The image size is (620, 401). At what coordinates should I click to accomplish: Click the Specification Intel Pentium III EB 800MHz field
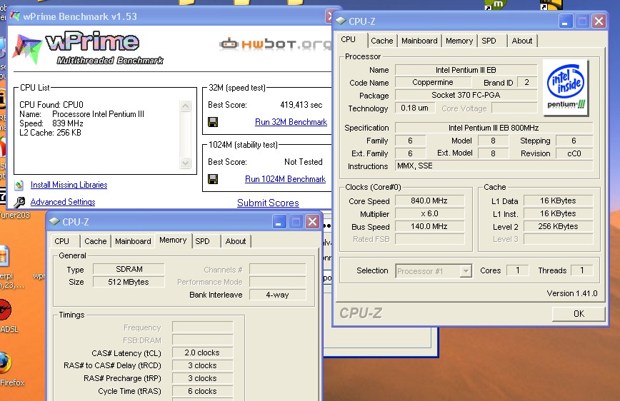(494, 128)
